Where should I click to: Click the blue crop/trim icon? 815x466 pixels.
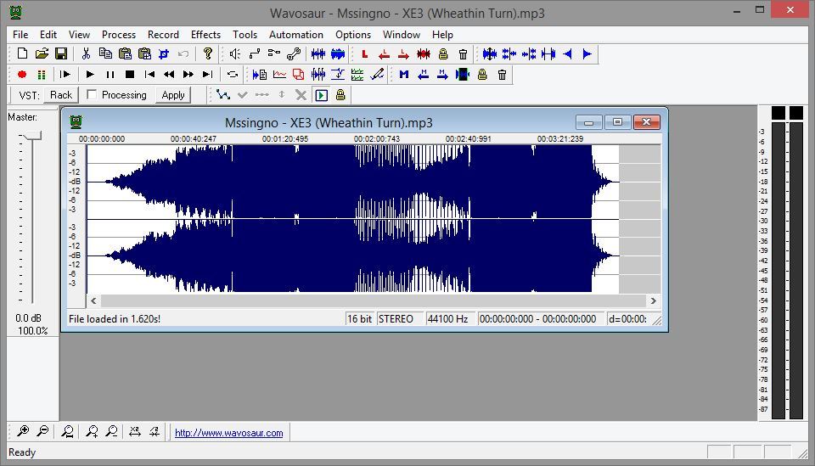click(x=164, y=53)
